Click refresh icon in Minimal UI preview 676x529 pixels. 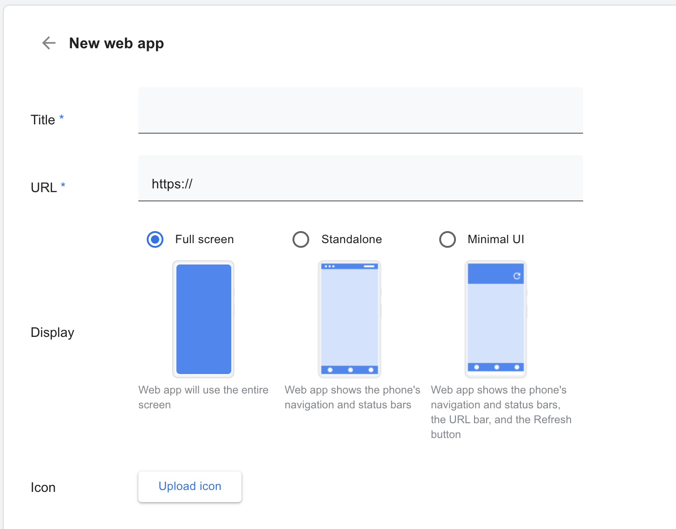(517, 276)
